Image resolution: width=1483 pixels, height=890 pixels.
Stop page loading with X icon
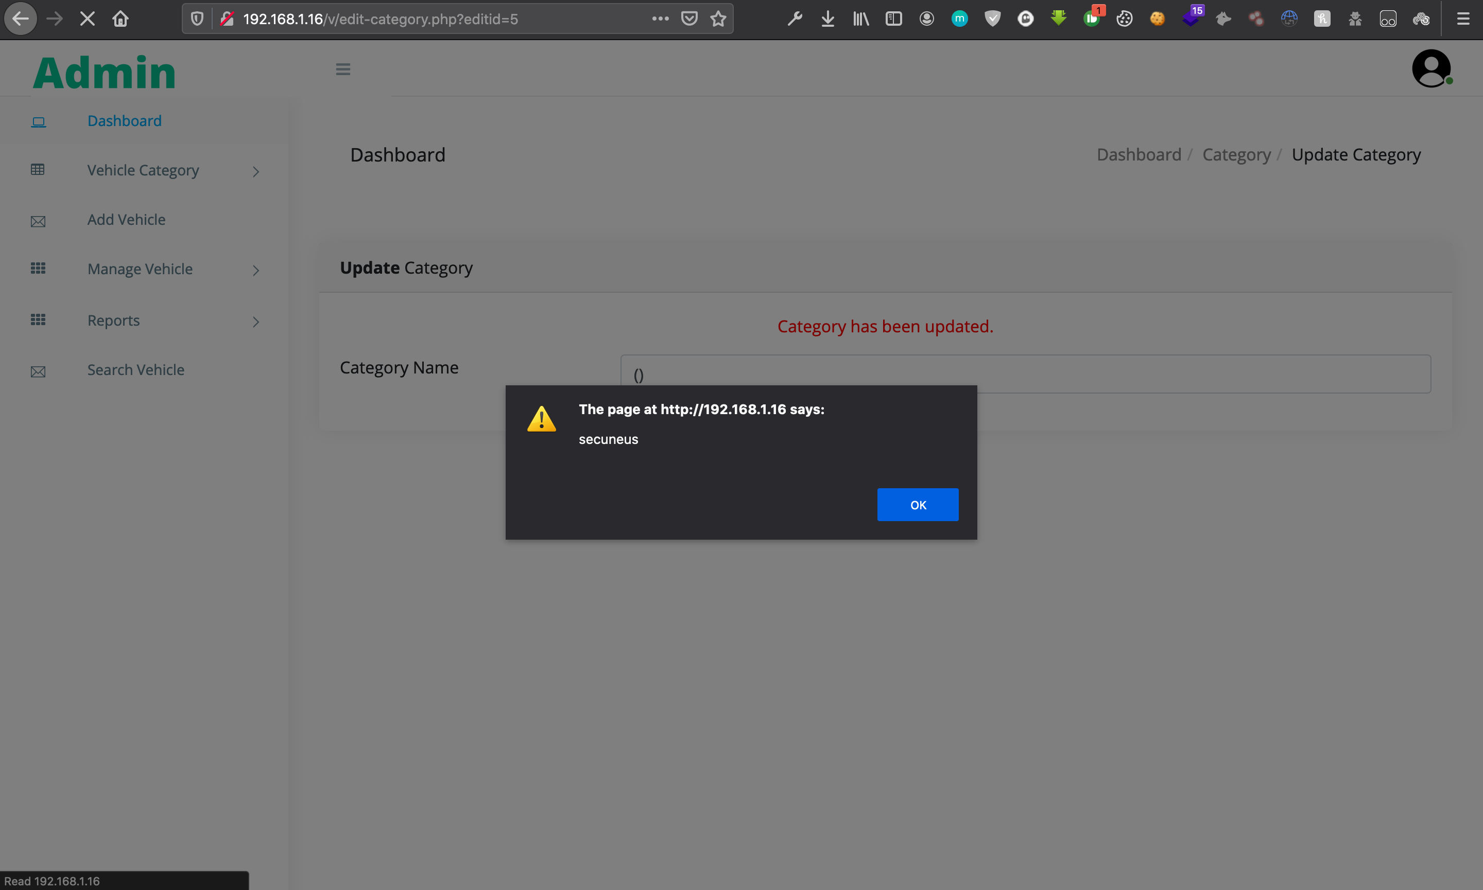point(88,19)
